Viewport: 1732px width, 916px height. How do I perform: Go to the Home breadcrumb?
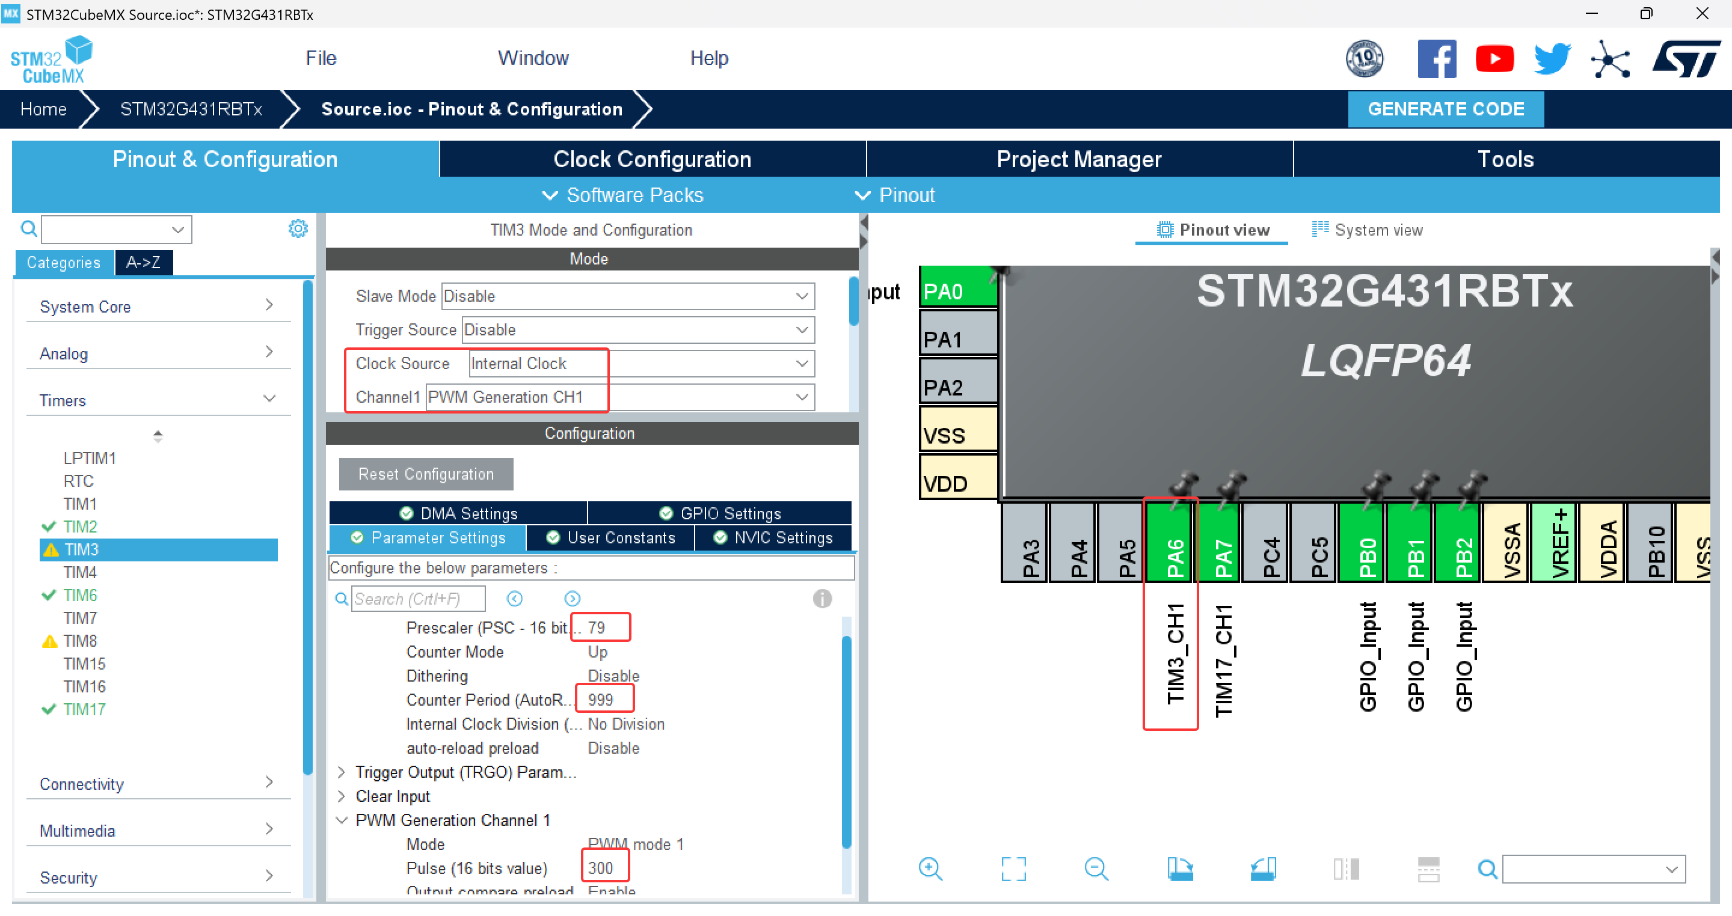43,109
